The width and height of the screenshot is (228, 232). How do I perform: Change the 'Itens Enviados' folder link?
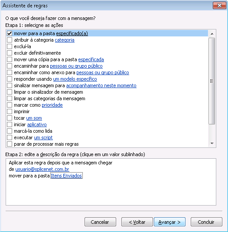pyautogui.click(x=67, y=176)
